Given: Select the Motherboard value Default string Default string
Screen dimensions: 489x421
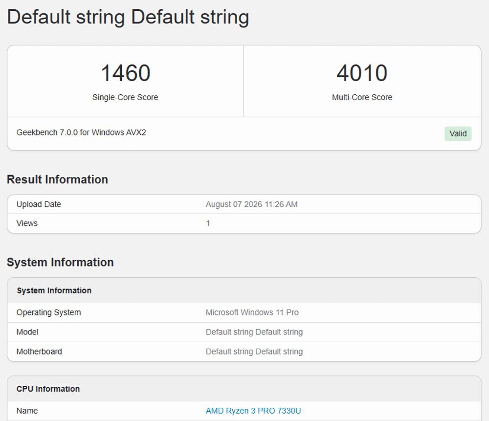Looking at the screenshot, I should click(254, 352).
